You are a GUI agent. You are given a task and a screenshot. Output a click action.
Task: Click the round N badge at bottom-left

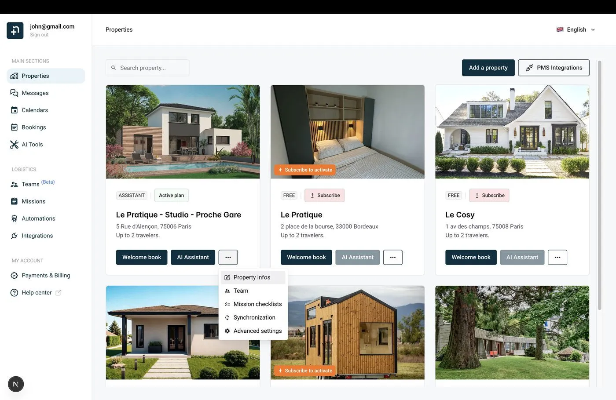pos(16,384)
